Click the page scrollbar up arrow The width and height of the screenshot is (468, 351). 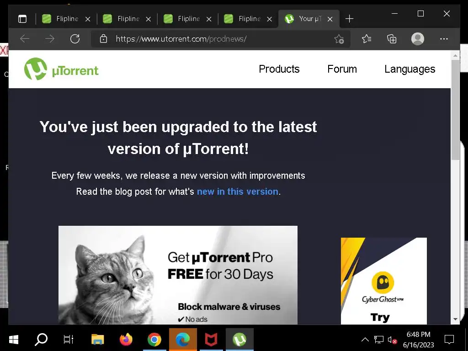pyautogui.click(x=455, y=55)
